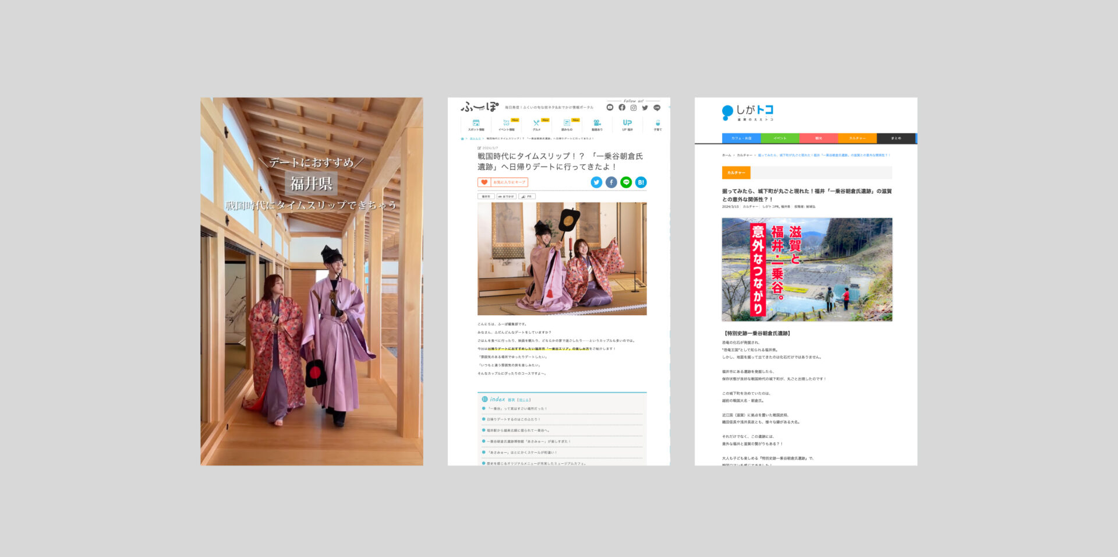Open the Instagram icon in the ふーぽ header

click(634, 108)
